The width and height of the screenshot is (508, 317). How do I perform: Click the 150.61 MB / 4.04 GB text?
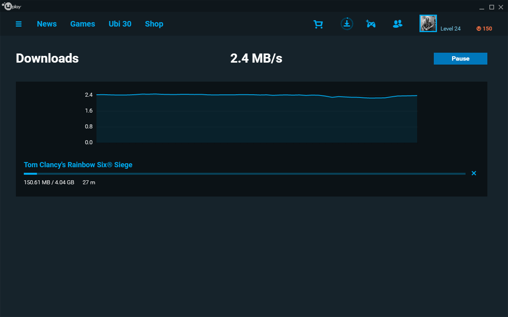[49, 183]
